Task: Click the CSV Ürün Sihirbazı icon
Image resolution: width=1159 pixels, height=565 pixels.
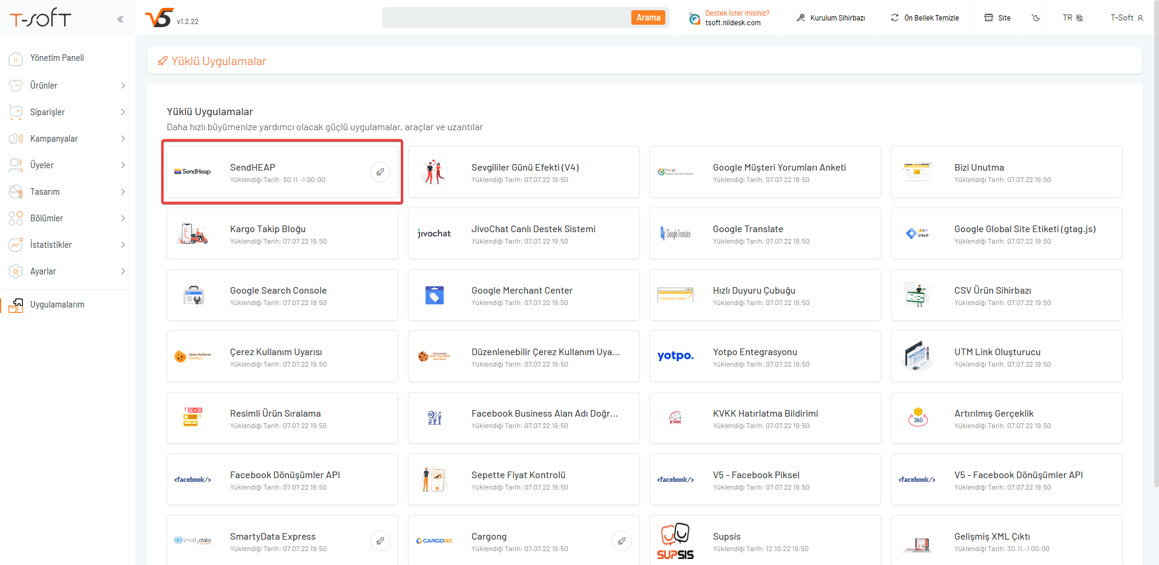Action: pyautogui.click(x=917, y=295)
